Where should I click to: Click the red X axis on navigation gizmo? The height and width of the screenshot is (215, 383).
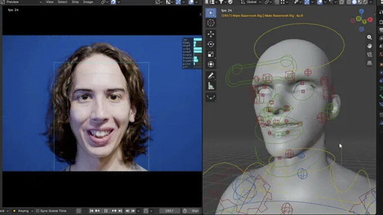[x=370, y=20]
